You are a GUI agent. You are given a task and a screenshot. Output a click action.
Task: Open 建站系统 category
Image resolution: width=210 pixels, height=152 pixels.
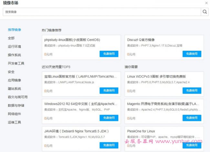coord(14,88)
